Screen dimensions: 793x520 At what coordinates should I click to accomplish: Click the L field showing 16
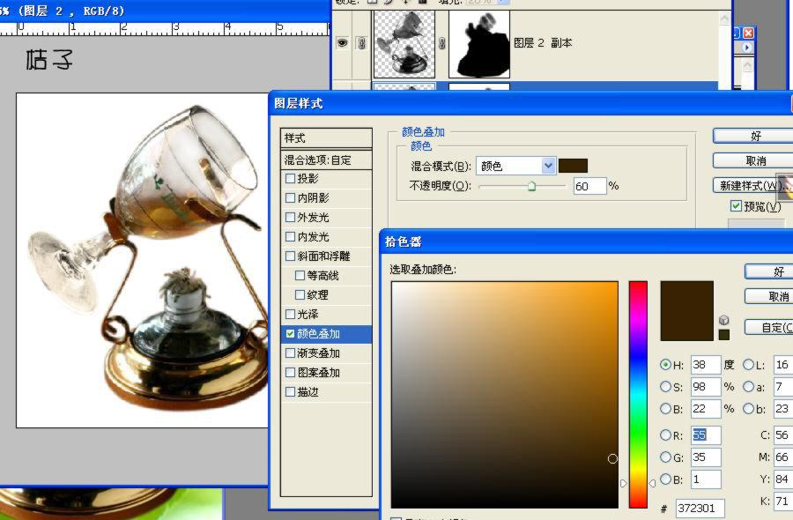783,365
